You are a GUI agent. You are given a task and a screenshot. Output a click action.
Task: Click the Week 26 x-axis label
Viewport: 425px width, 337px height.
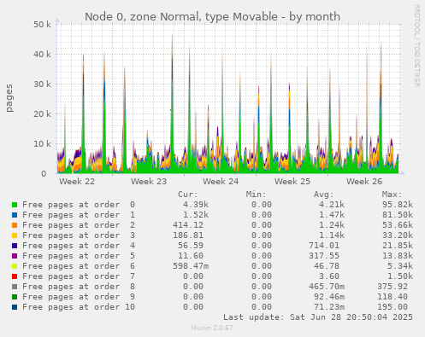pos(364,182)
